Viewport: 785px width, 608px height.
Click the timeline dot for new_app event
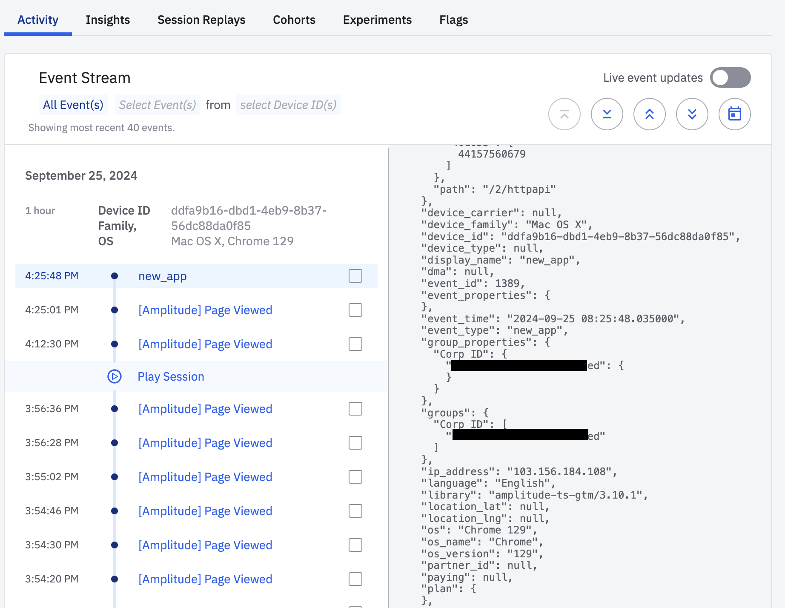[x=115, y=276]
